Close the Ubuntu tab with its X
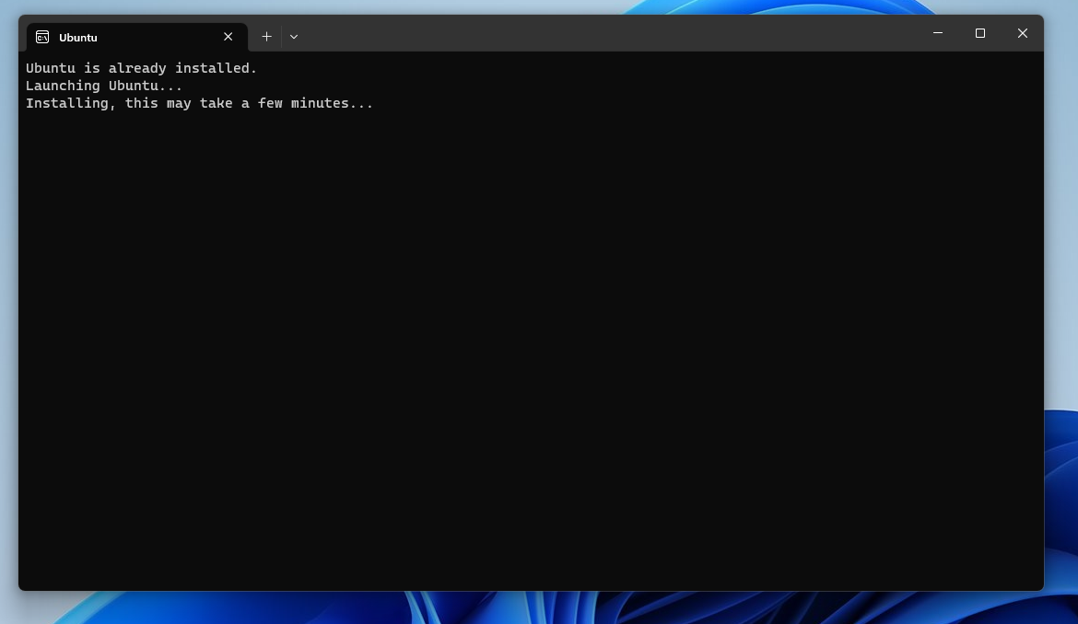 [228, 37]
